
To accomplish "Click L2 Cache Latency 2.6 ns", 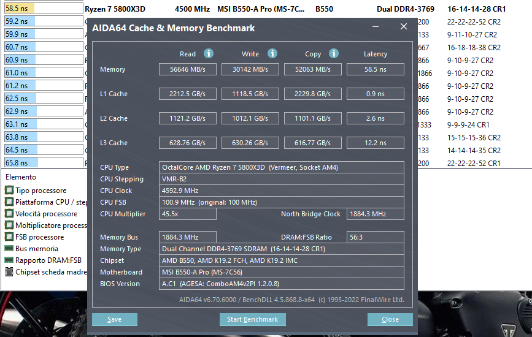I will (x=376, y=118).
